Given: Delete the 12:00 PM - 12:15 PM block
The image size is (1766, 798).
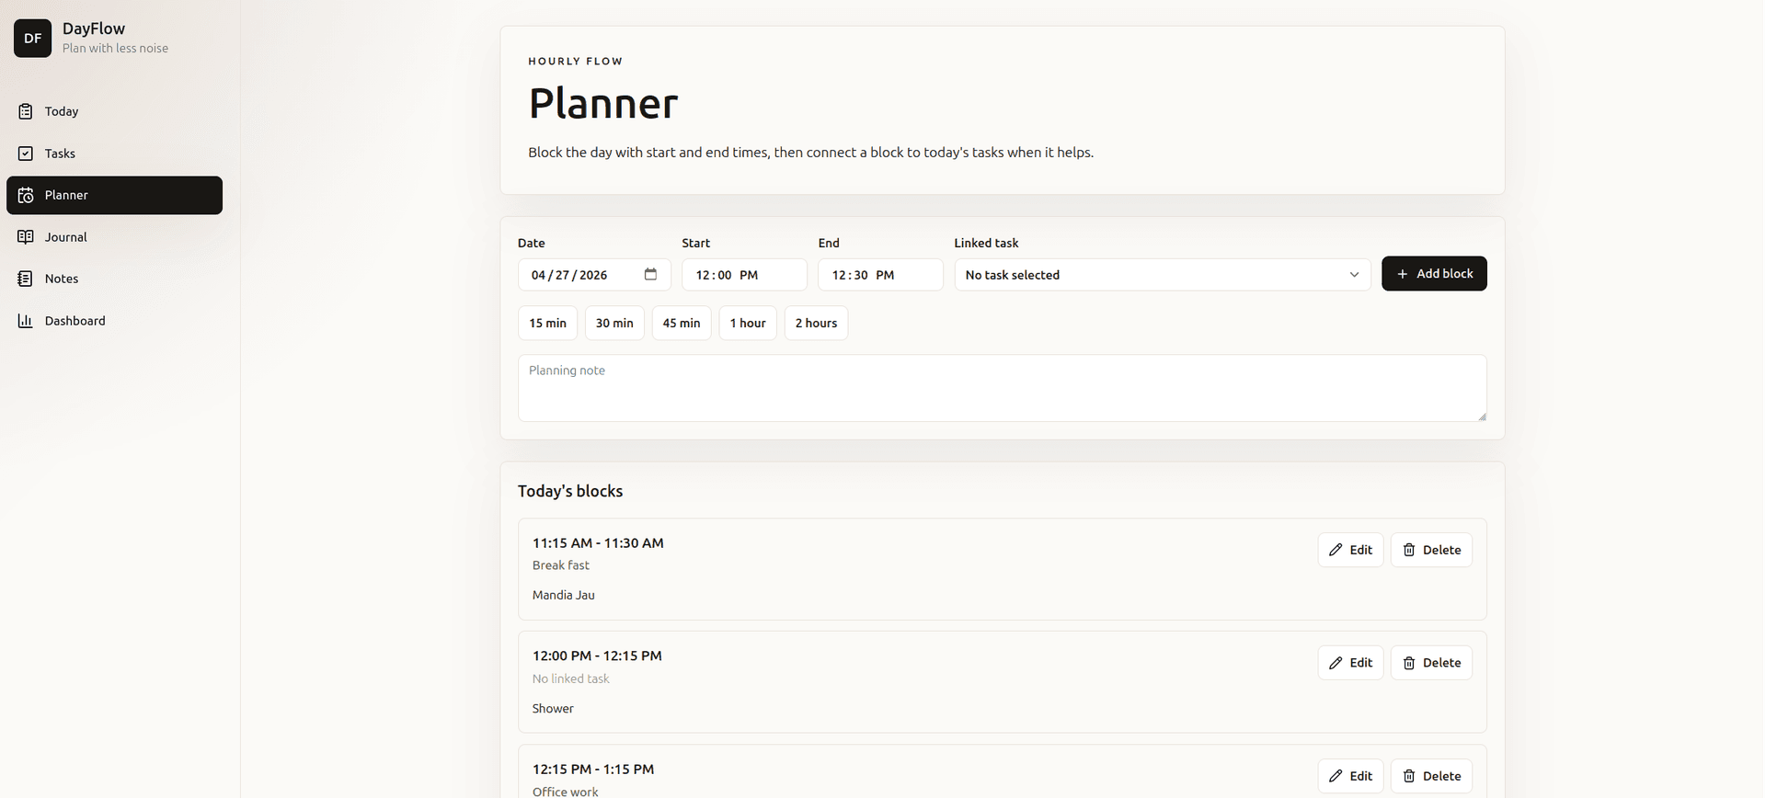Looking at the screenshot, I should pos(1431,663).
